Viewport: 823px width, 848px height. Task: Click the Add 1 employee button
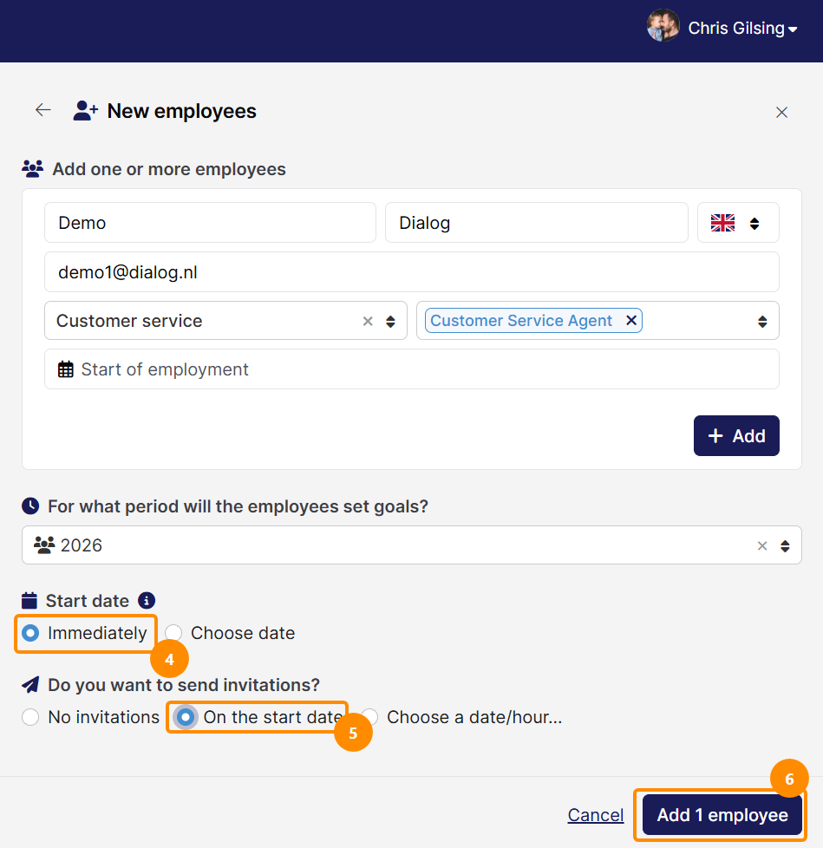point(722,815)
